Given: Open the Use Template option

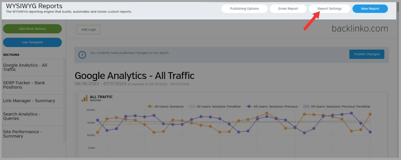Looking at the screenshot, I should [x=32, y=42].
